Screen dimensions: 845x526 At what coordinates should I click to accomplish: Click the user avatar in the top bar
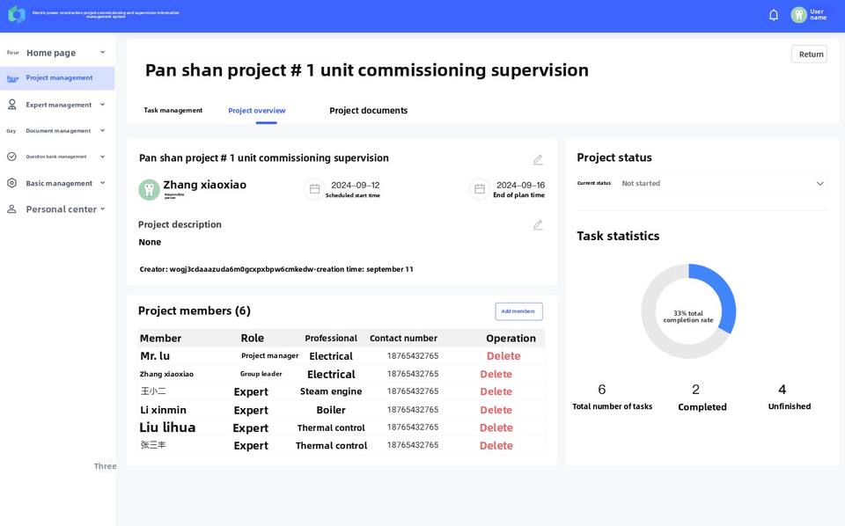[798, 15]
